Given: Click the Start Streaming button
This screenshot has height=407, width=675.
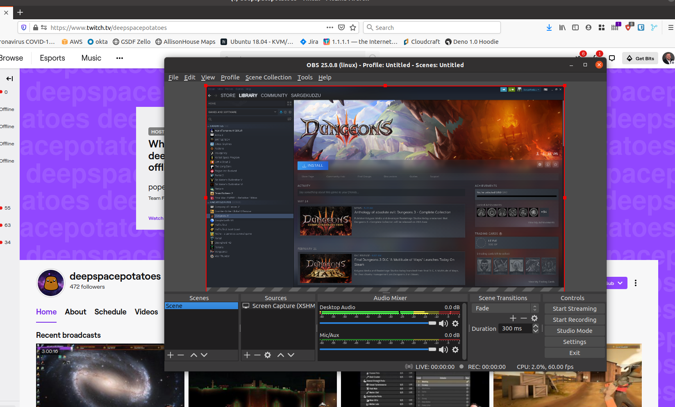Looking at the screenshot, I should point(574,309).
